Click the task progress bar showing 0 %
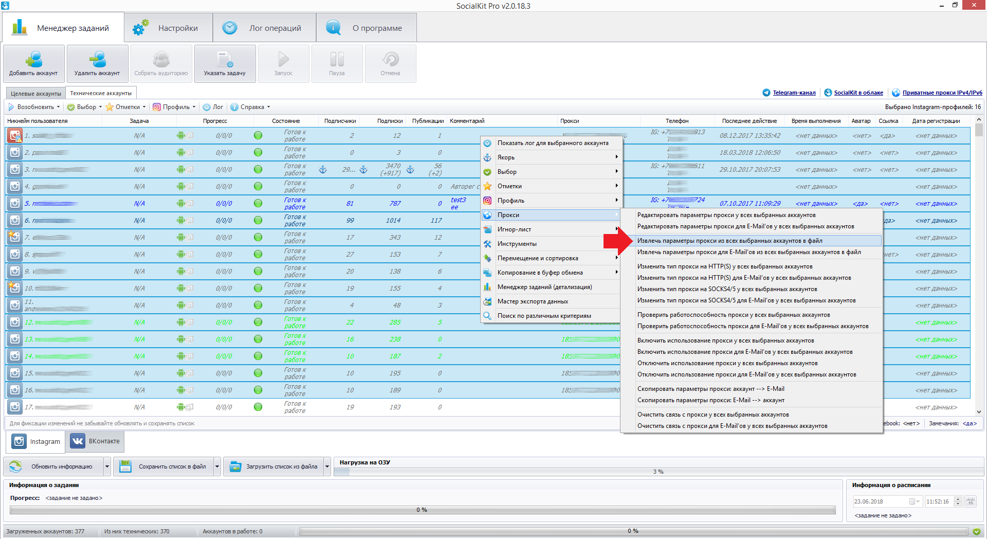The image size is (987, 539). point(423,510)
